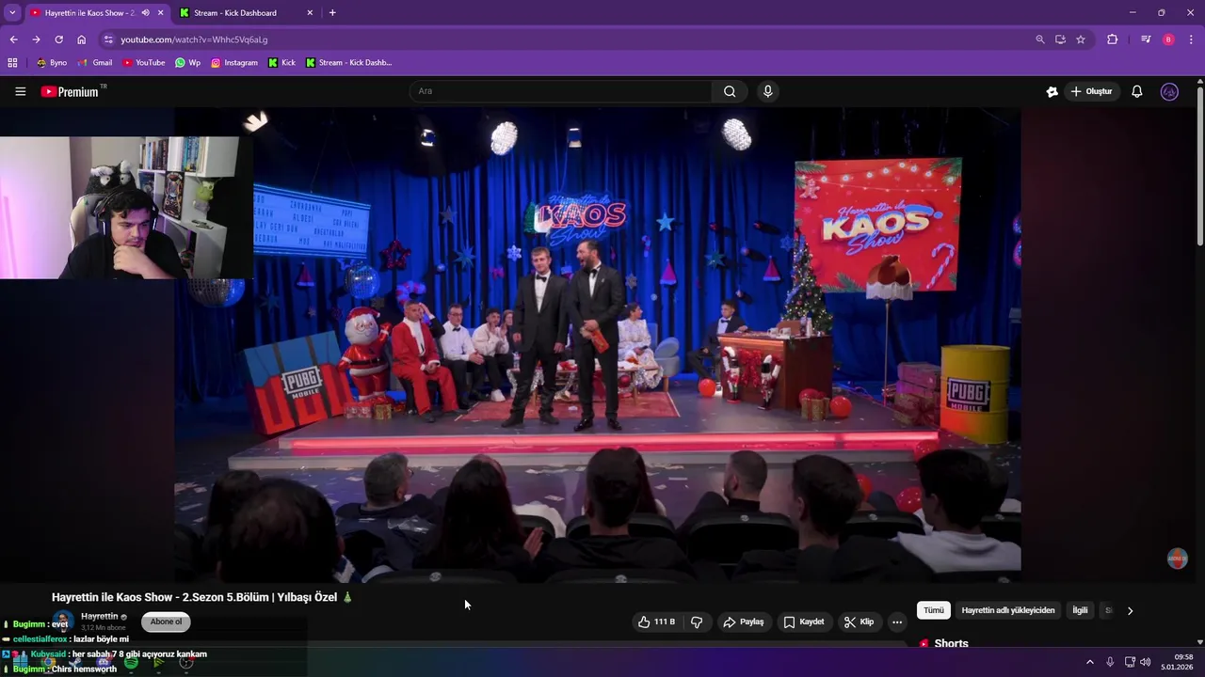Select the Tümü filter chip

(x=933, y=610)
